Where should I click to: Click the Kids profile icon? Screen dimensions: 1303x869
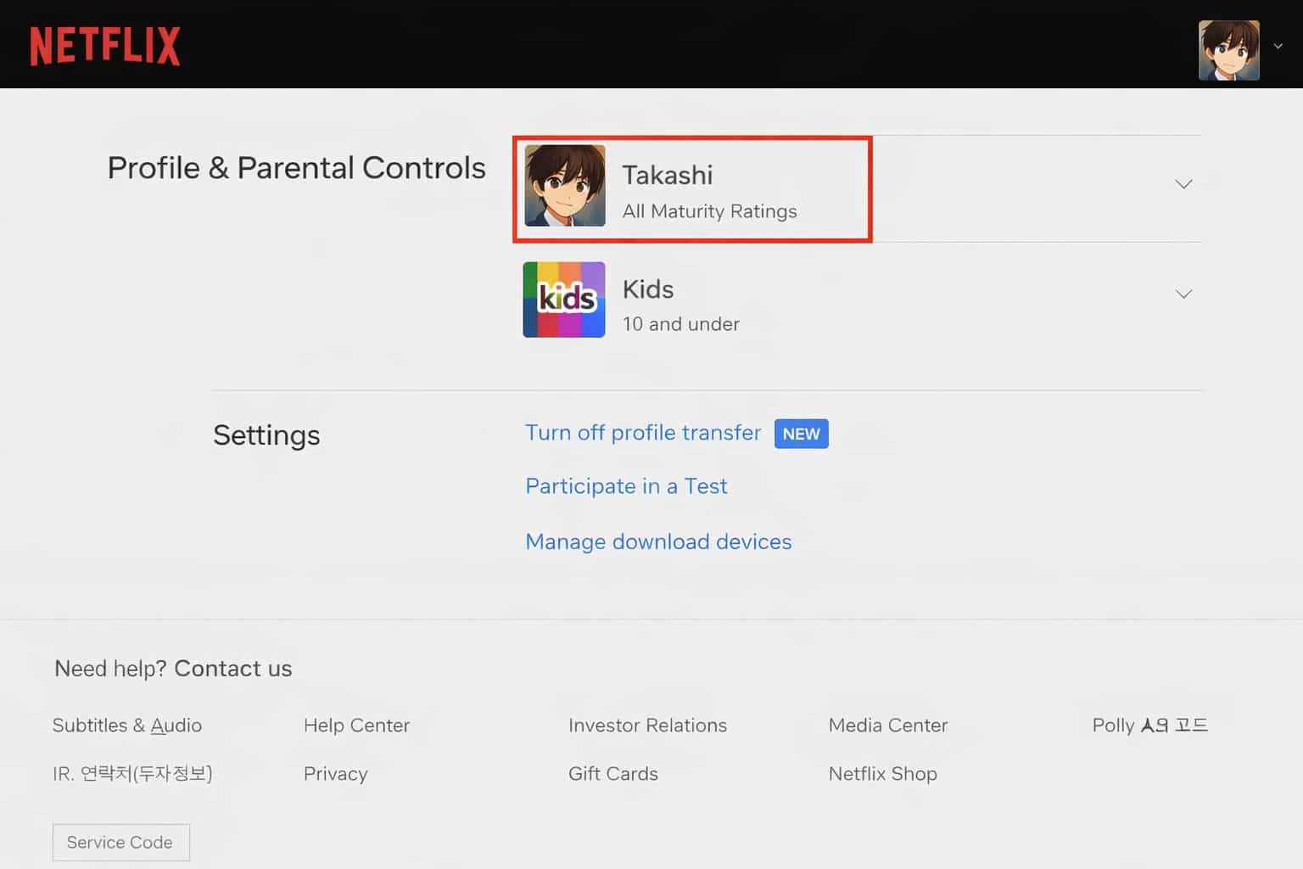point(564,300)
